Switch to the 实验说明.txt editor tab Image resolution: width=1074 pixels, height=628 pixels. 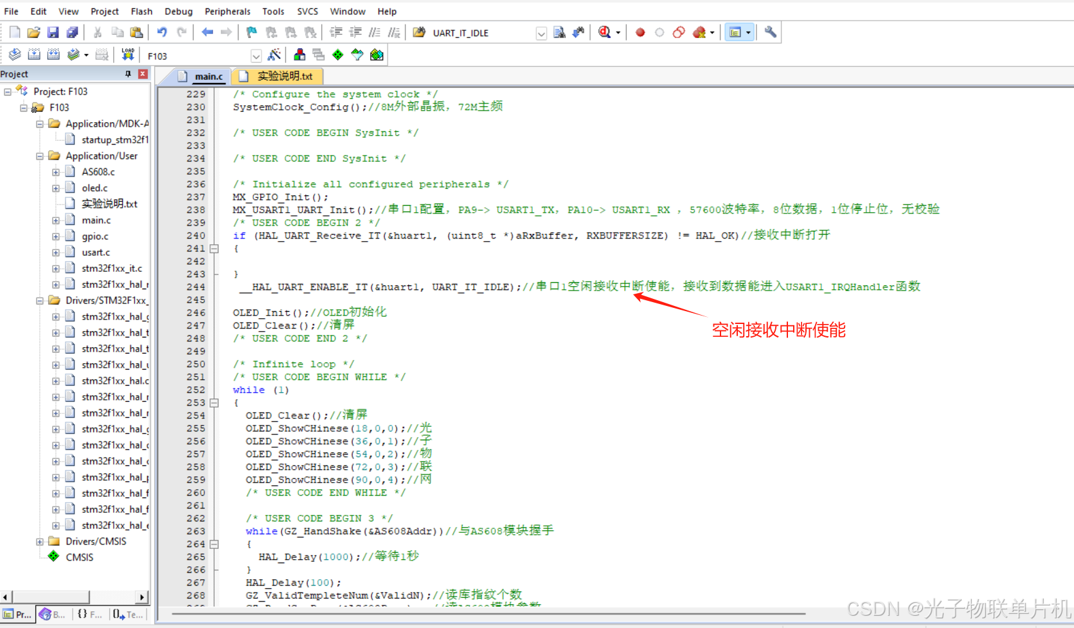tap(277, 76)
